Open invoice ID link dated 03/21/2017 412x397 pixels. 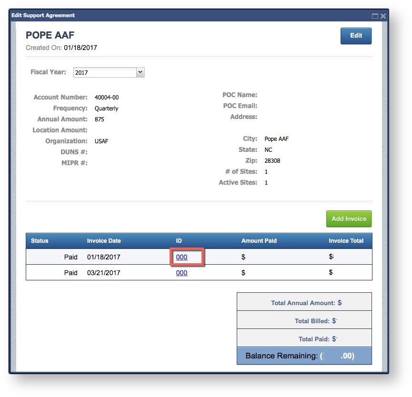pyautogui.click(x=181, y=273)
